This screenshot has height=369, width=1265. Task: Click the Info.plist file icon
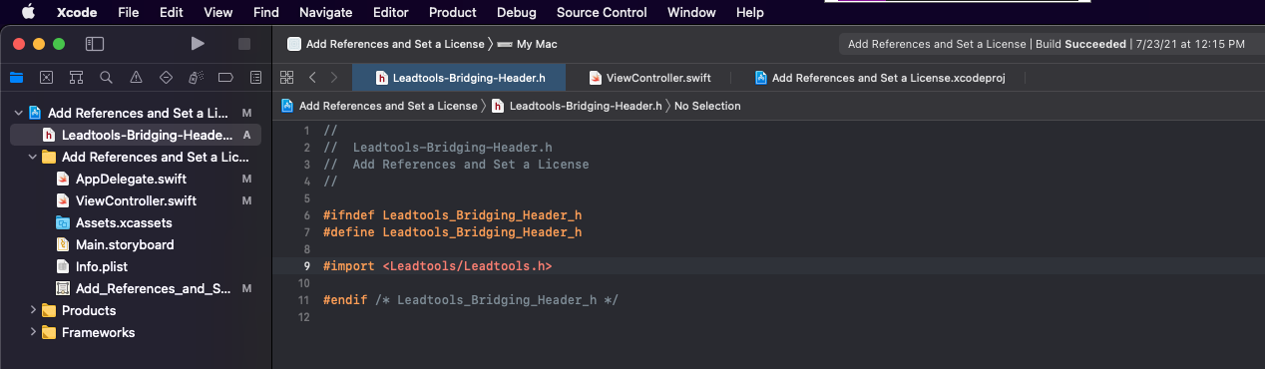click(63, 266)
